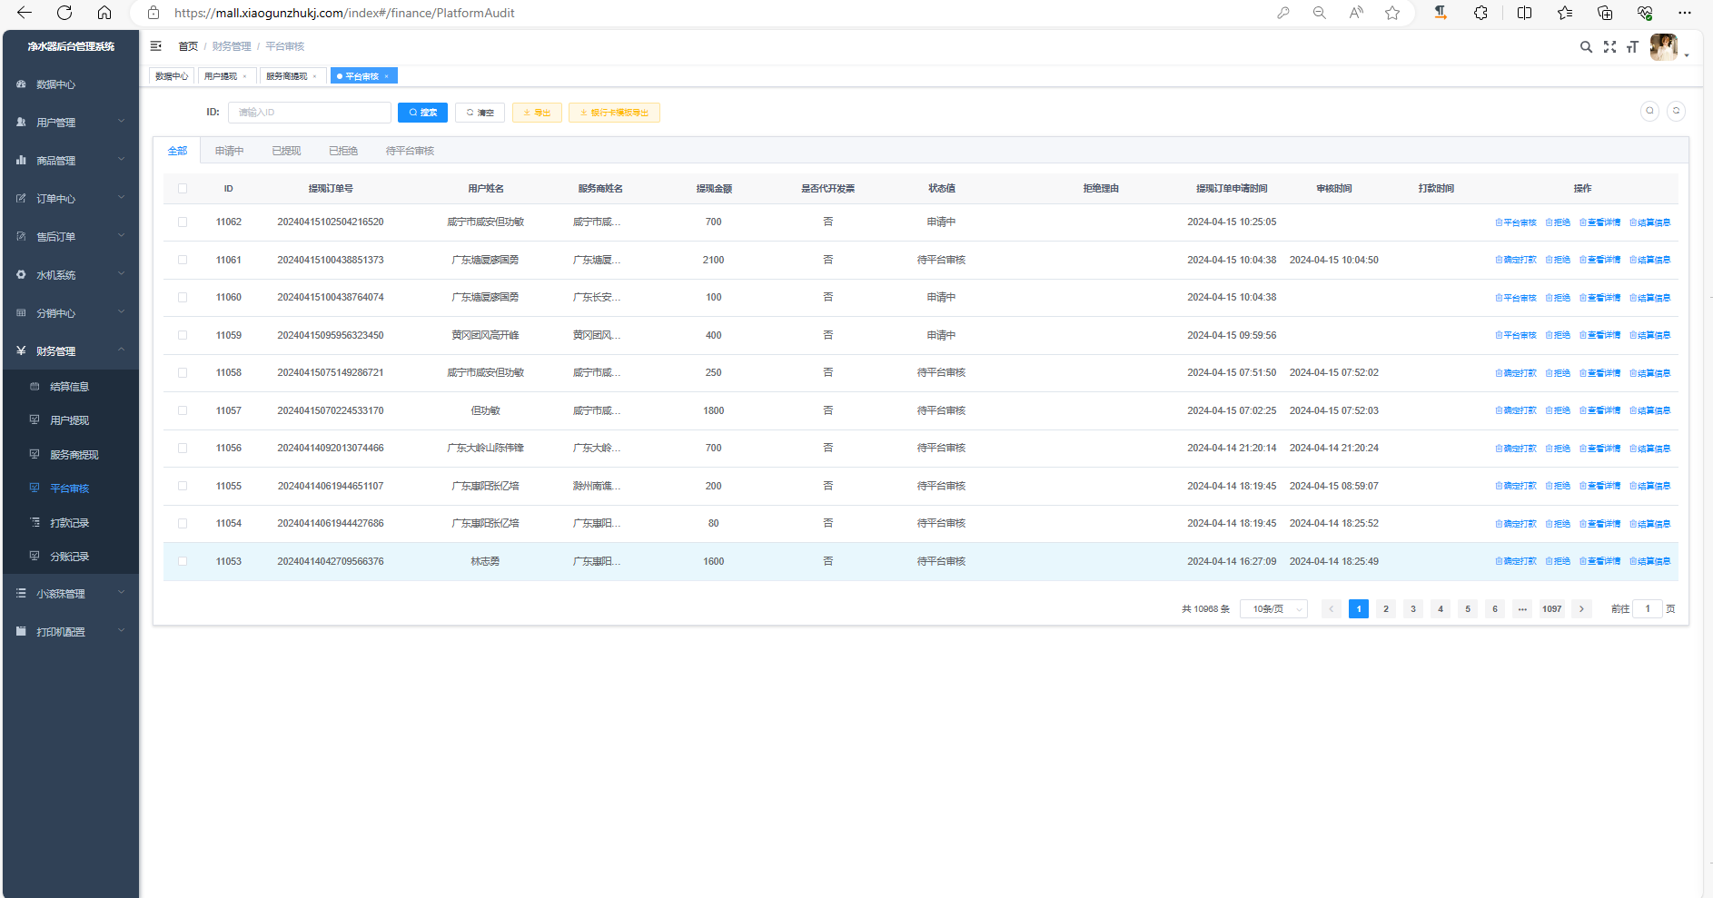Go to pagination page 2
1713x898 pixels.
pos(1386,609)
